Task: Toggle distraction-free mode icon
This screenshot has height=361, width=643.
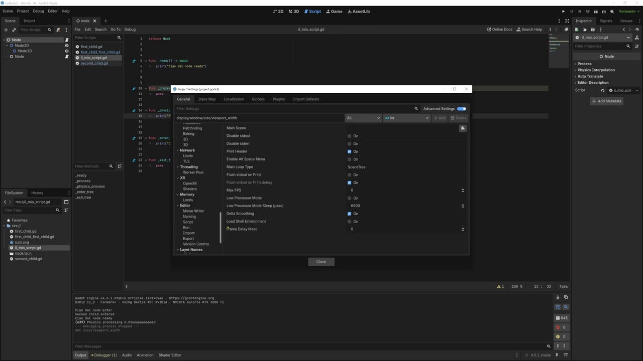Action: pos(567,21)
